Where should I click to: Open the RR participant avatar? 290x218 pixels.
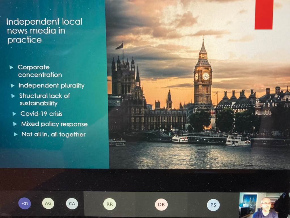pyautogui.click(x=110, y=204)
